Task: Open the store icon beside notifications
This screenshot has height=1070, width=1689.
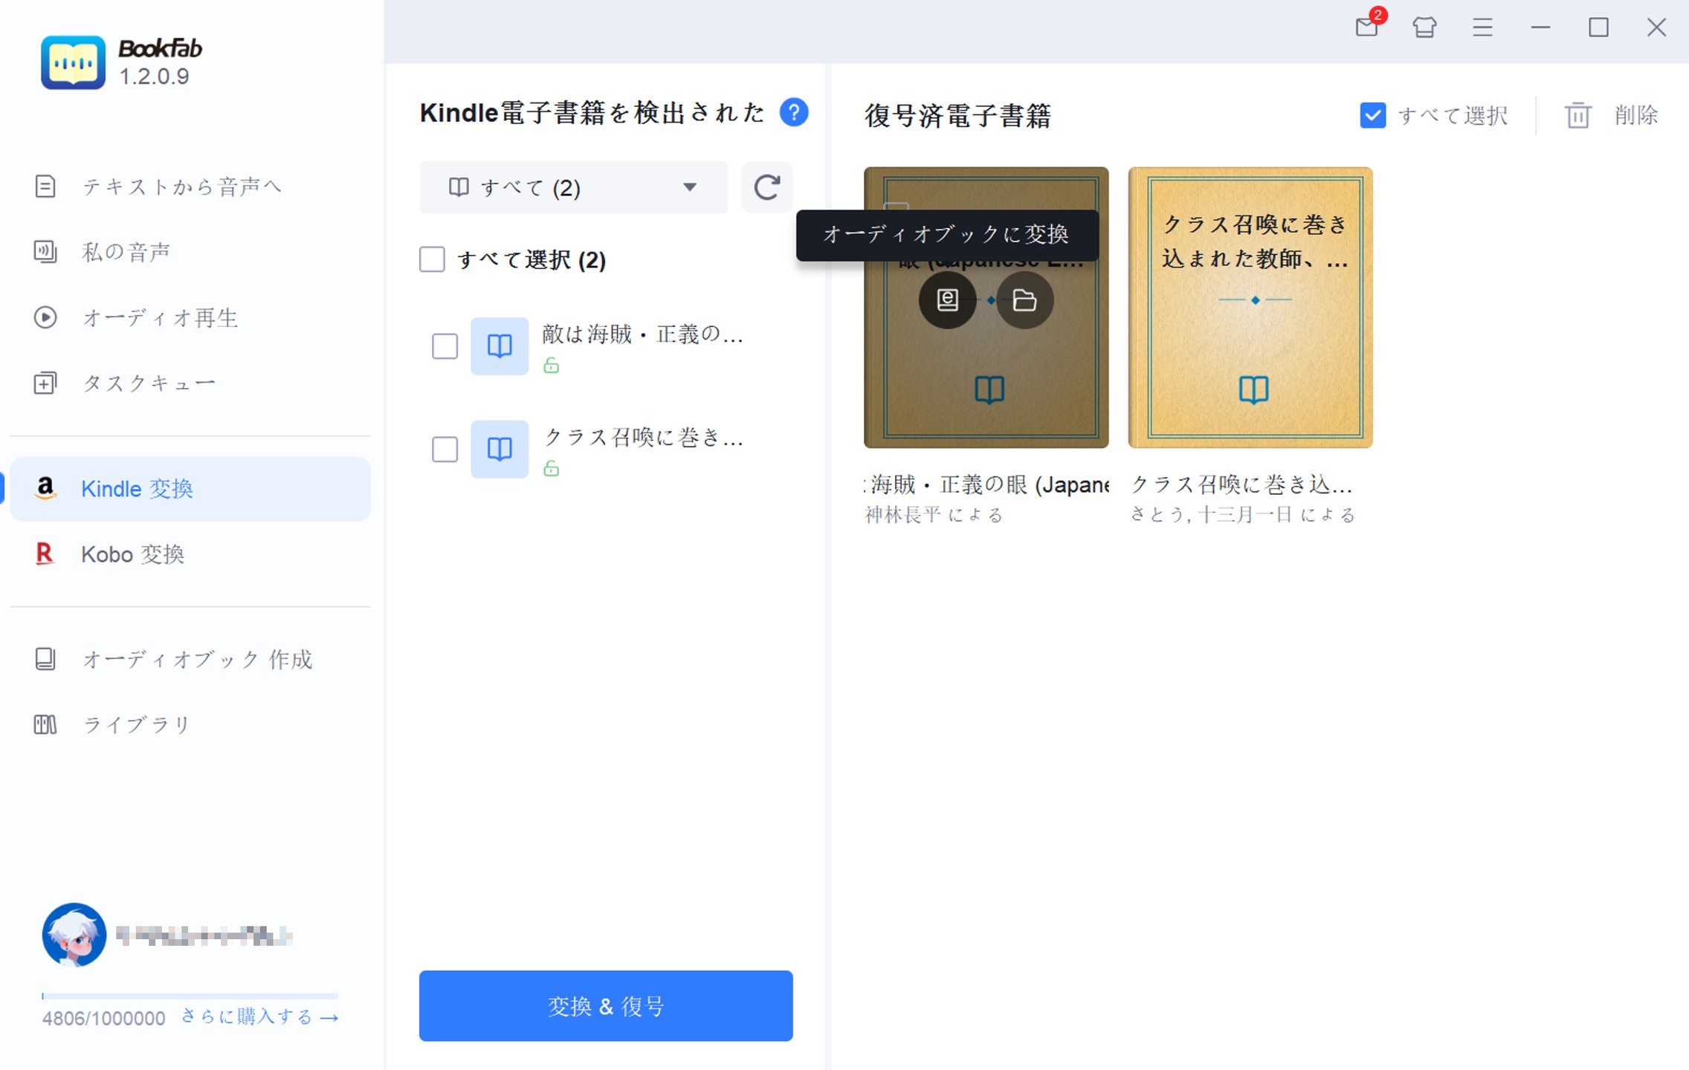Action: (1424, 27)
